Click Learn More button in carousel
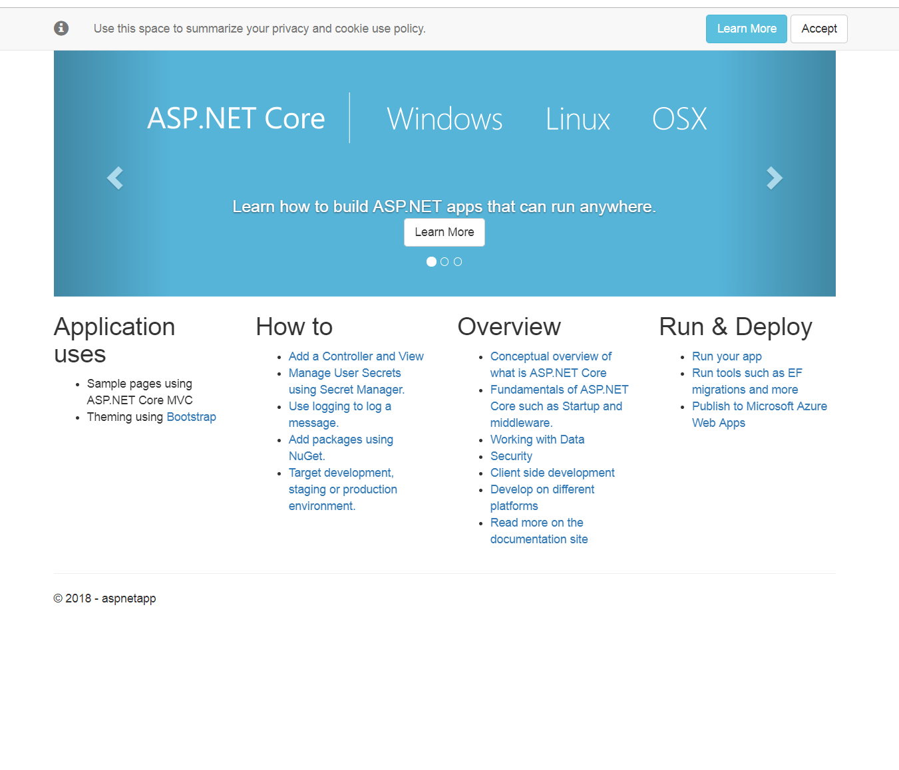This screenshot has height=770, width=899. pos(445,232)
